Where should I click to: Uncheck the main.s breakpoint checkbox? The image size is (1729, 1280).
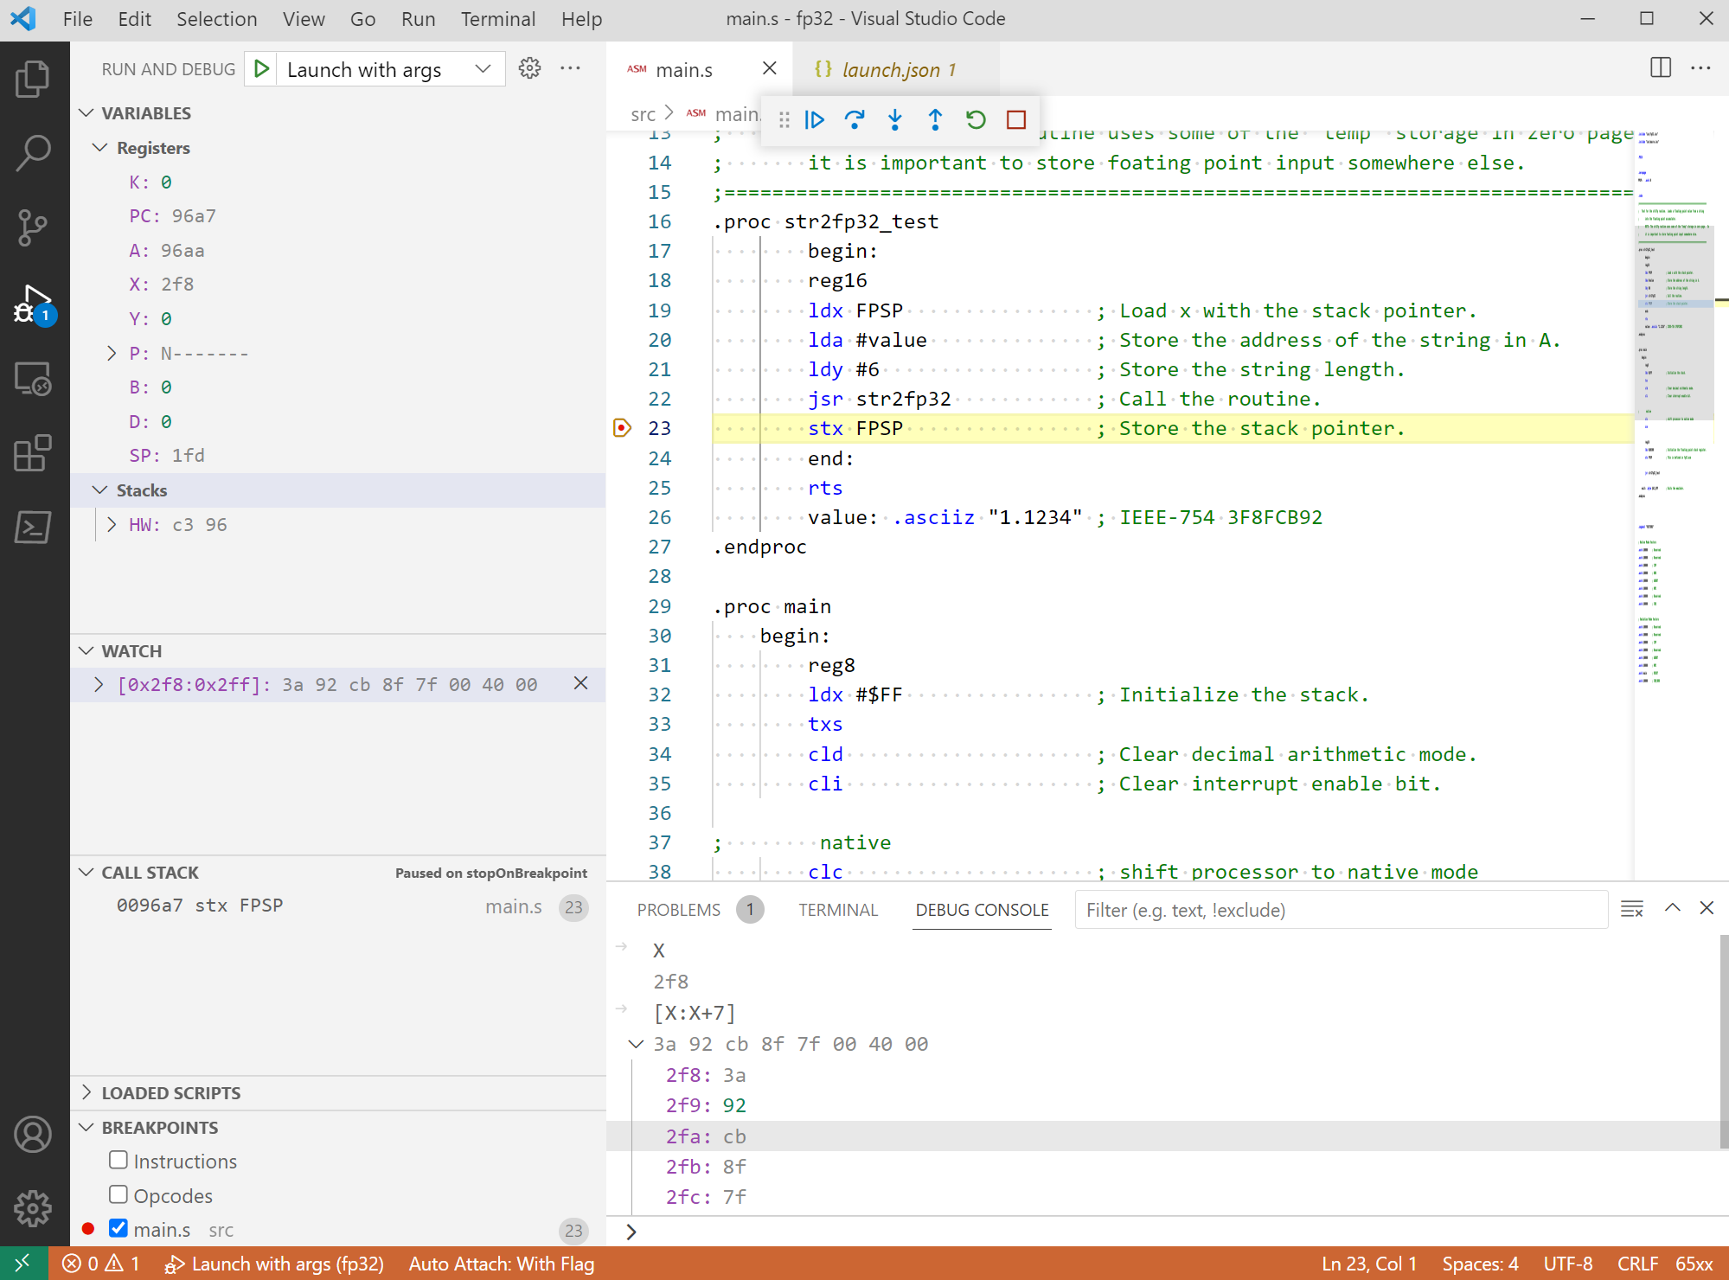click(x=118, y=1228)
